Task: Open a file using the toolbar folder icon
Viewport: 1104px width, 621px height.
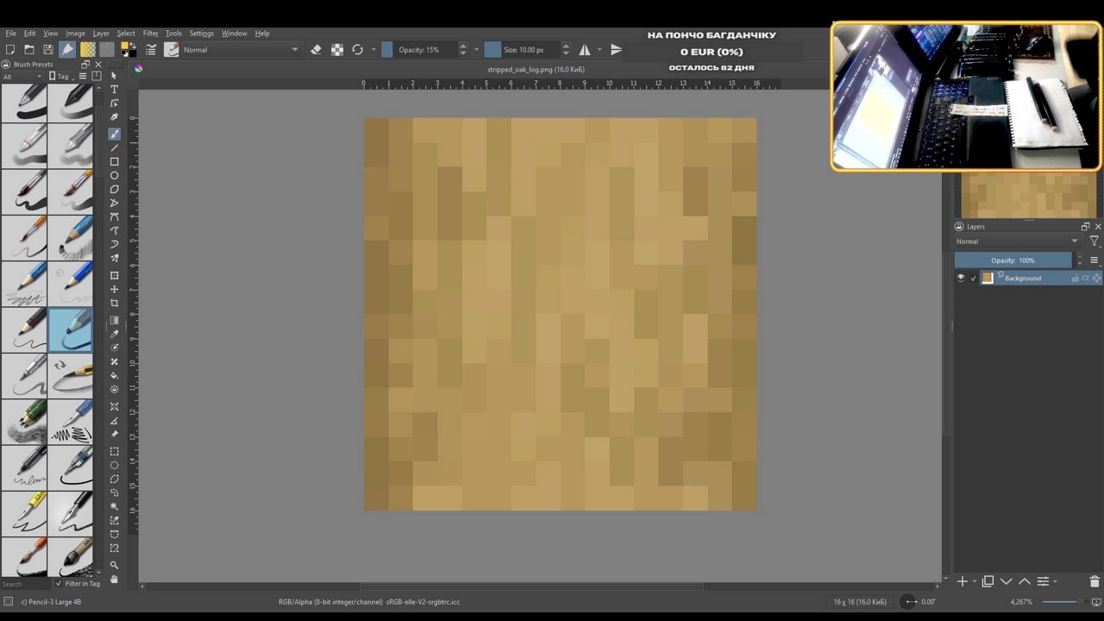Action: (x=28, y=50)
